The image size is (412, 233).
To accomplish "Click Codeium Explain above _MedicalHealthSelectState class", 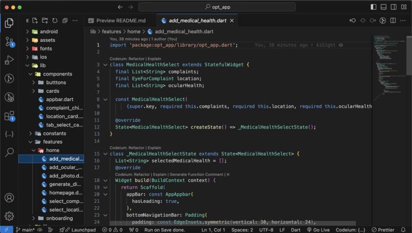I will pos(154,148).
